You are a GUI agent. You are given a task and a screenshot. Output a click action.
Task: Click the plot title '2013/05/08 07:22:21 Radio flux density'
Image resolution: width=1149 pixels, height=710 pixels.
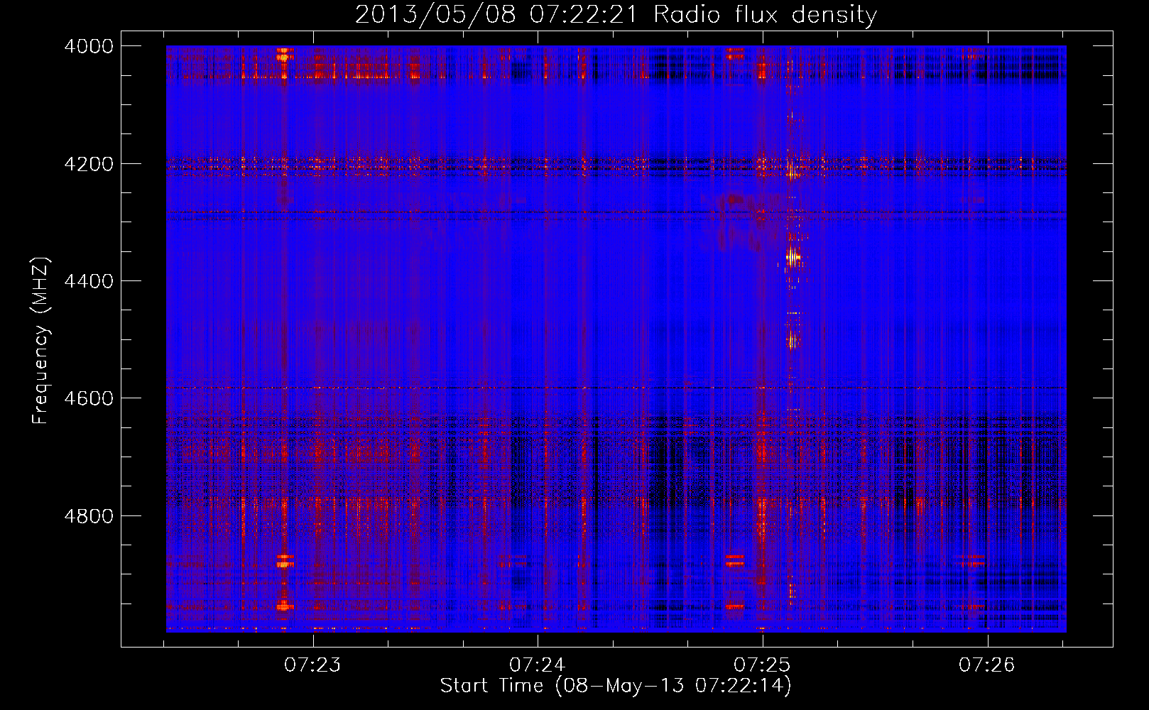616,14
